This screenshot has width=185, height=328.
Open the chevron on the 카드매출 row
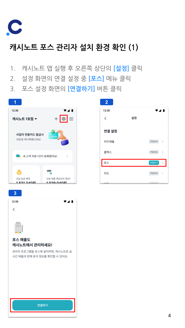click(163, 141)
